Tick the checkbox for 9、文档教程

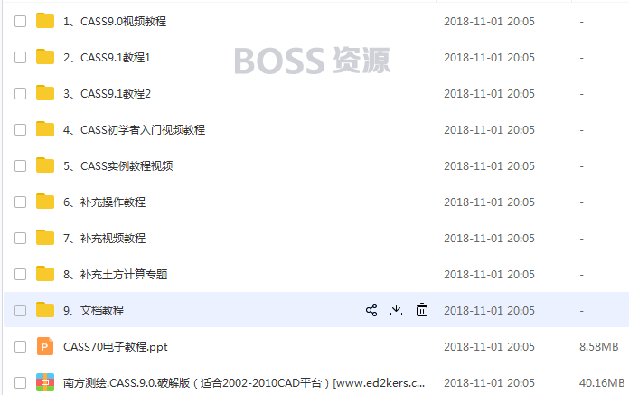(20, 310)
